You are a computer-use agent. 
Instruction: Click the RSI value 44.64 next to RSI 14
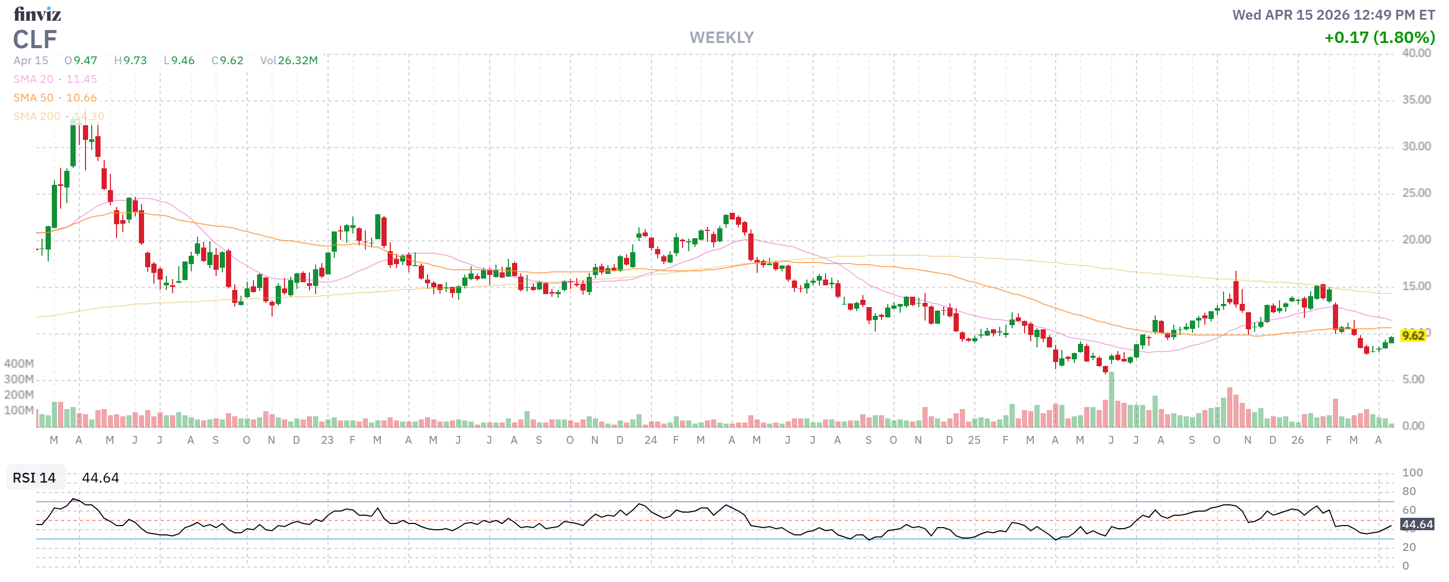[x=100, y=478]
